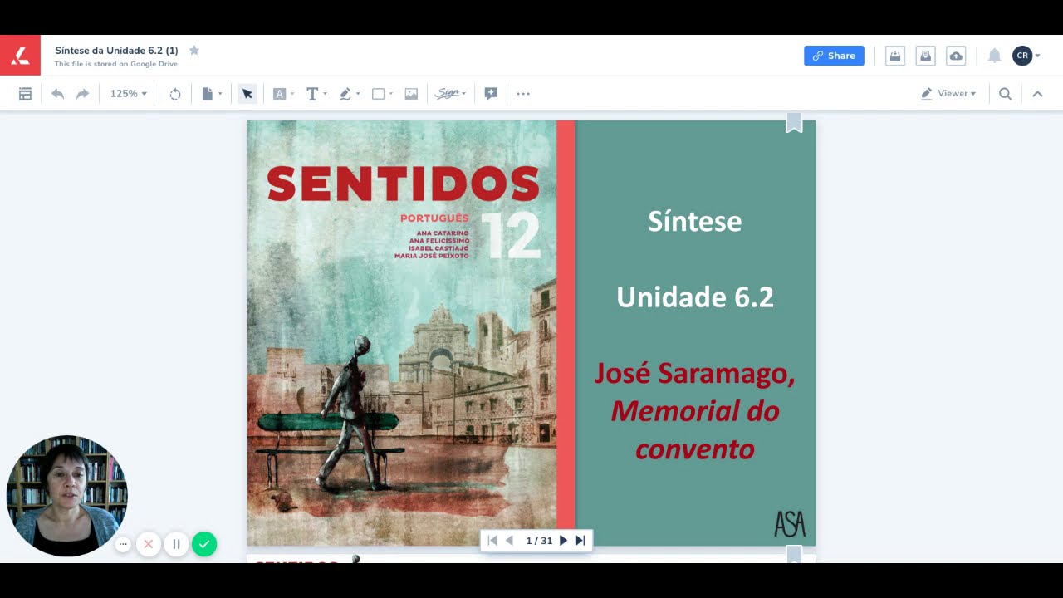Pause the screen recording
The height and width of the screenshot is (598, 1063).
pyautogui.click(x=176, y=544)
